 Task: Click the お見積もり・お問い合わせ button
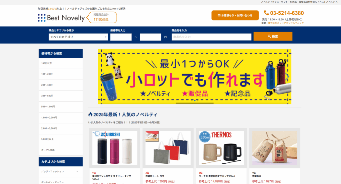click(x=235, y=15)
